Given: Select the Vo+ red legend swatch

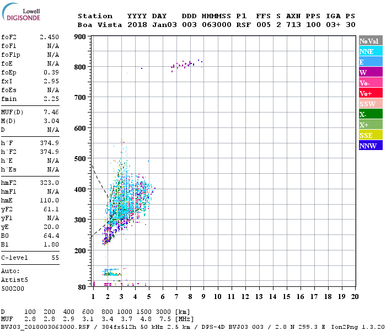Looking at the screenshot, I should pyautogui.click(x=371, y=93).
